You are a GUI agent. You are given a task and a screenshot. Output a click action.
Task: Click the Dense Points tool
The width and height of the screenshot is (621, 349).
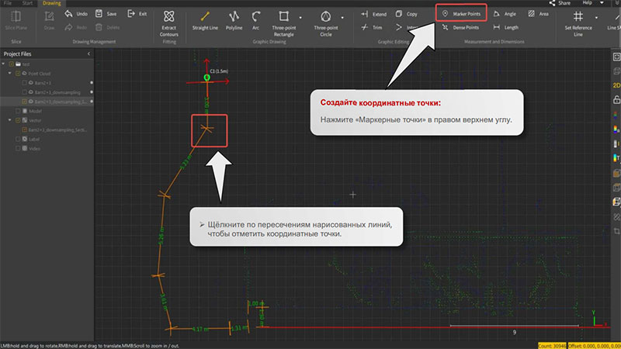point(460,27)
